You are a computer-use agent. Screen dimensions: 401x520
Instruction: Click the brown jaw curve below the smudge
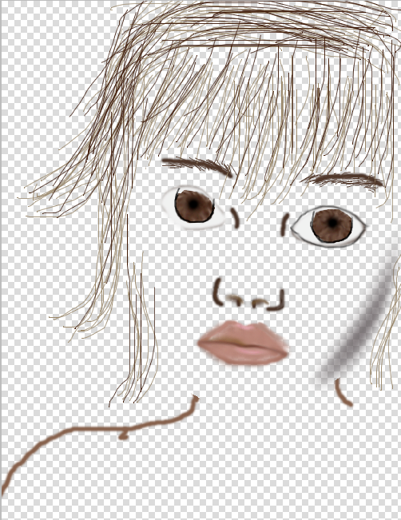pyautogui.click(x=343, y=393)
